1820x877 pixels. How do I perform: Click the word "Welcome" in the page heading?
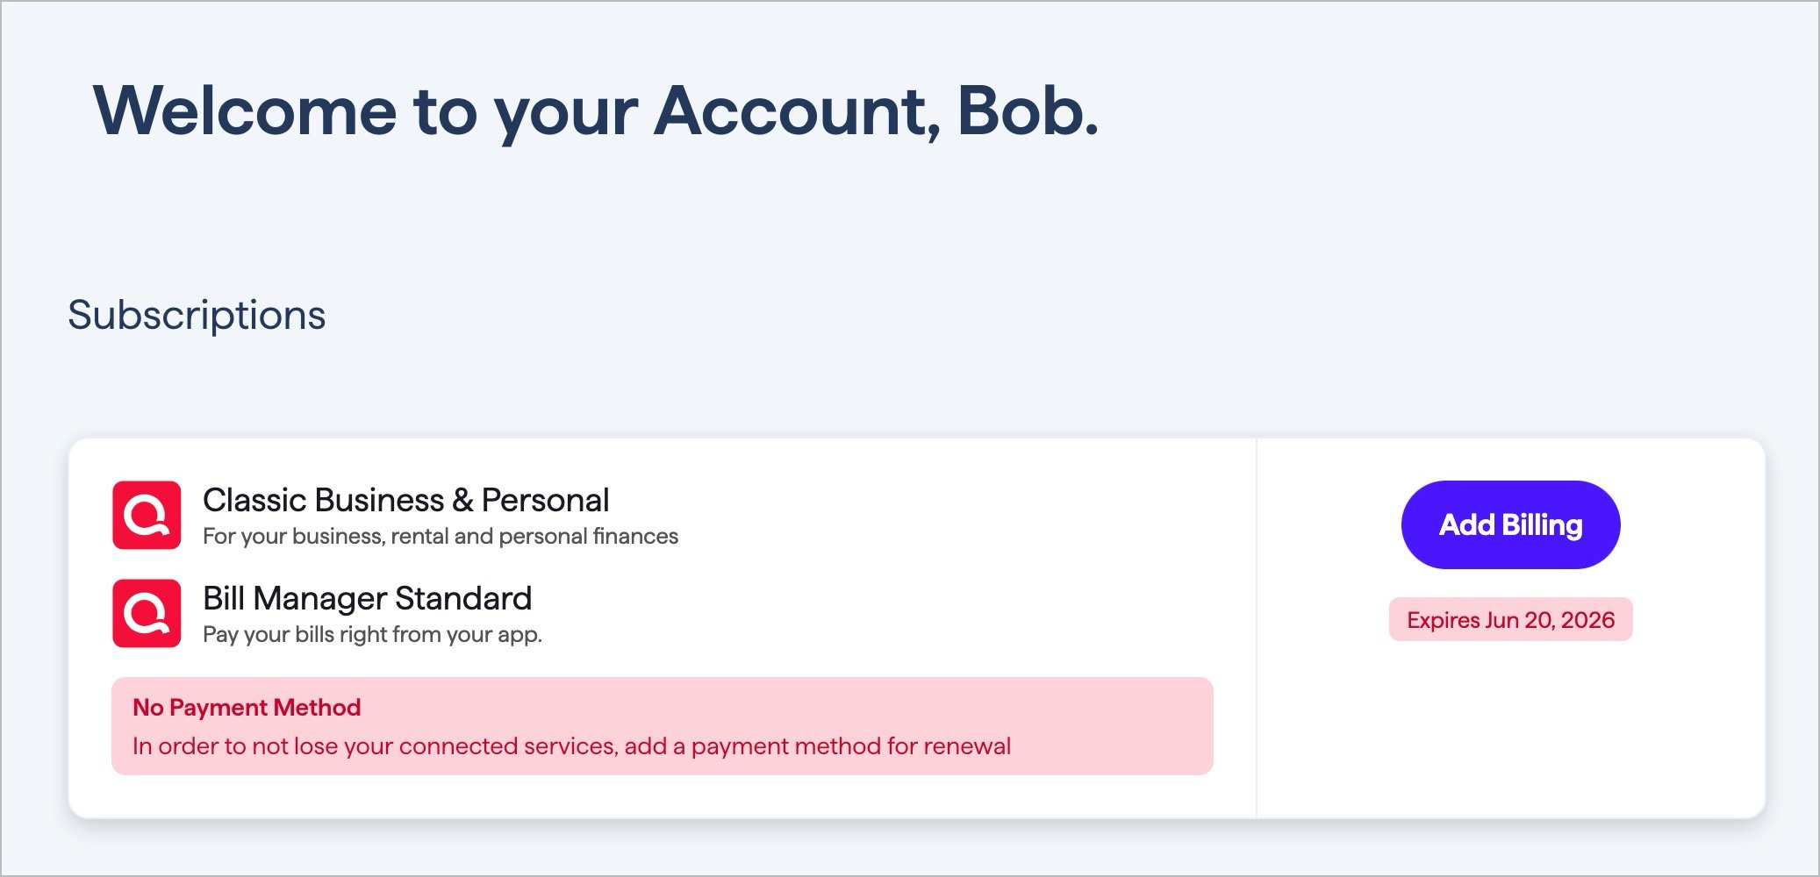pos(245,111)
